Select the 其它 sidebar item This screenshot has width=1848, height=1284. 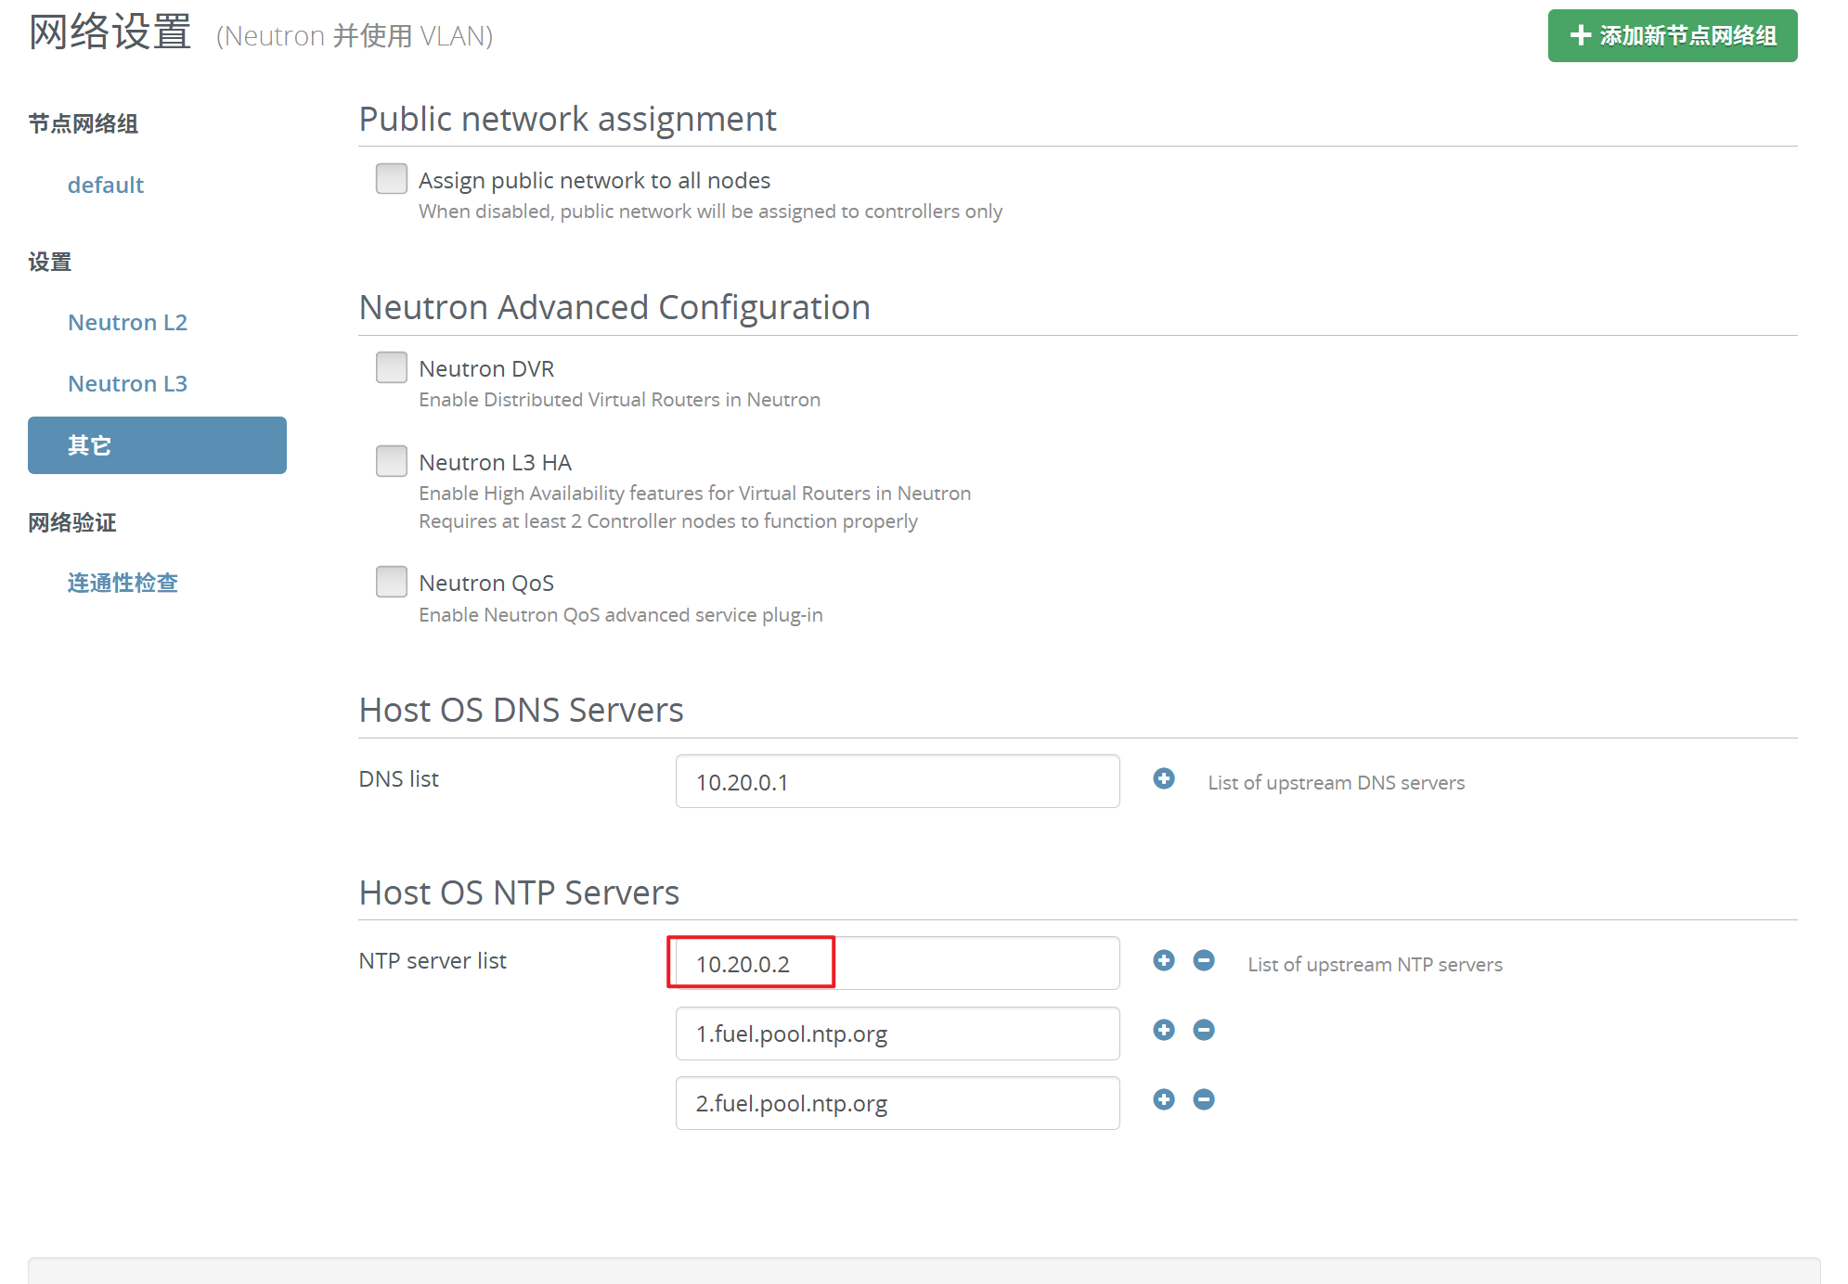click(x=157, y=445)
